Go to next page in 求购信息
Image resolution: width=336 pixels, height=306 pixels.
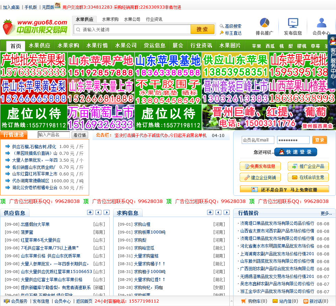coord(227,213)
